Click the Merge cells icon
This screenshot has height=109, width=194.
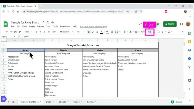coord(116,32)
